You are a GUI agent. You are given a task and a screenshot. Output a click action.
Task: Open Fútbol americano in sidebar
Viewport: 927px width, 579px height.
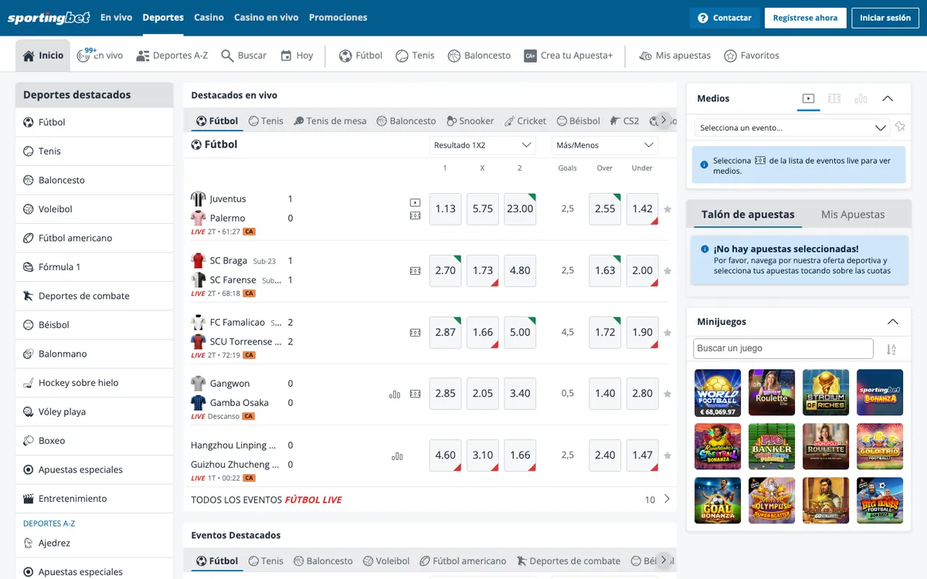(94, 238)
